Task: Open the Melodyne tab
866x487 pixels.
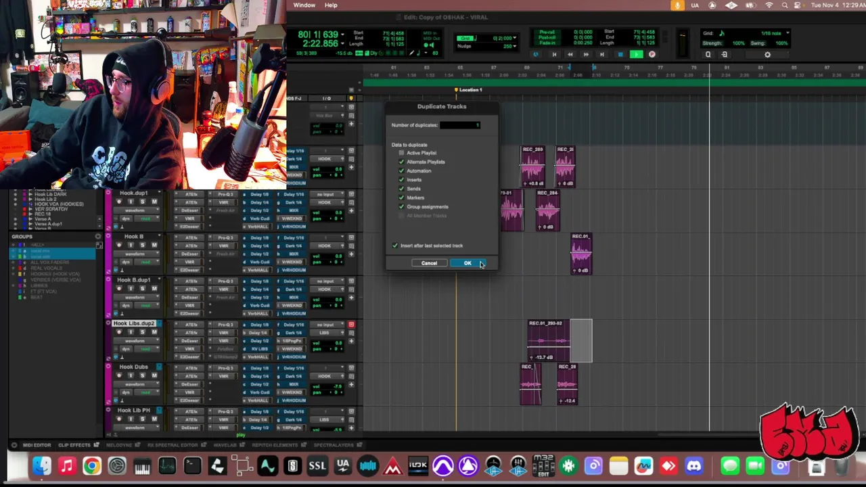Action: (118, 445)
